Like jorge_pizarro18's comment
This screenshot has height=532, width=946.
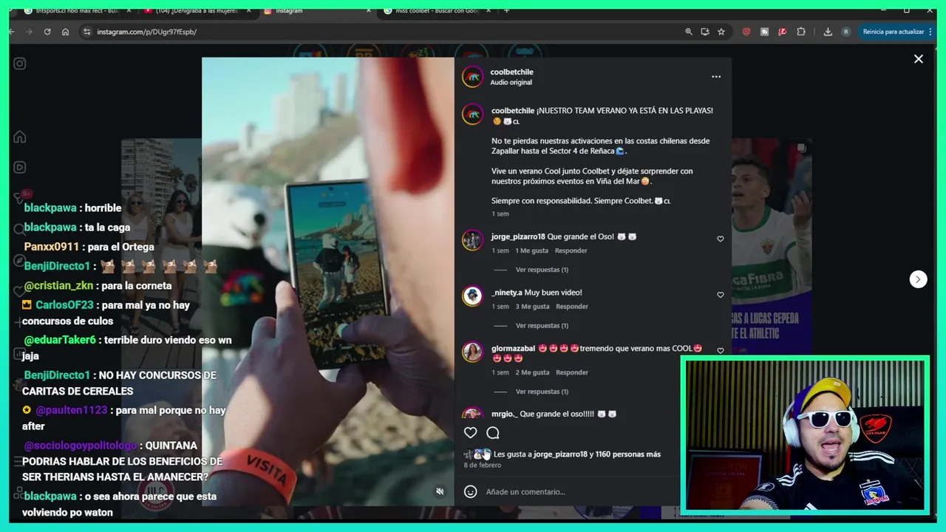(721, 239)
